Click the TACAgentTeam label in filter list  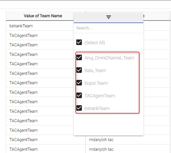[x=100, y=96]
